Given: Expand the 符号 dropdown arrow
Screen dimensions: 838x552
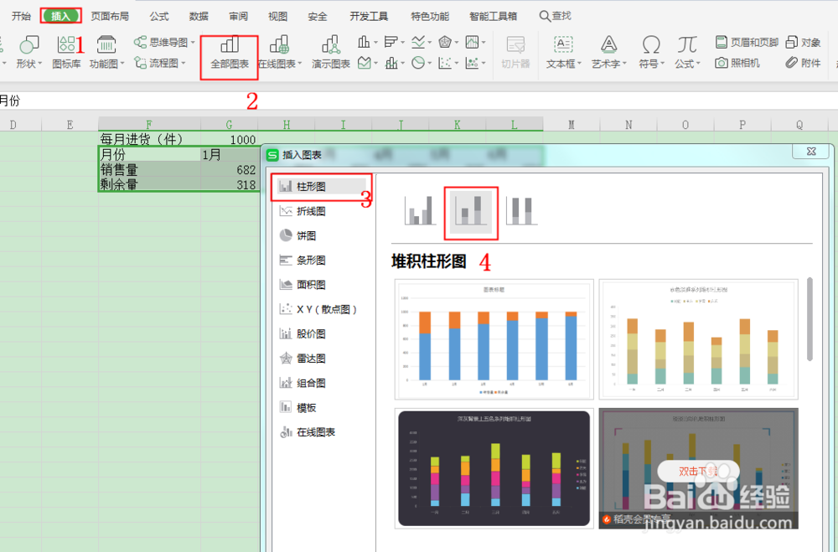Looking at the screenshot, I should (x=663, y=64).
